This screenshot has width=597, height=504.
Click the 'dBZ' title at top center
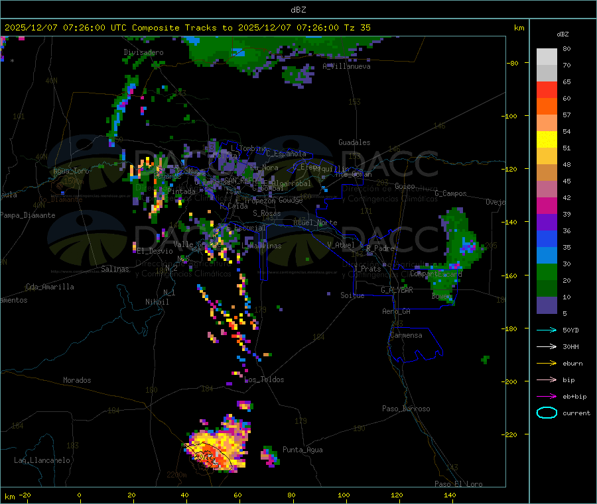click(298, 10)
